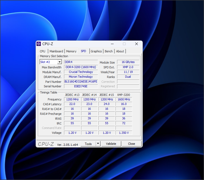The image size is (204, 180).
Task: Click the Part Number label
Action: [53, 82]
